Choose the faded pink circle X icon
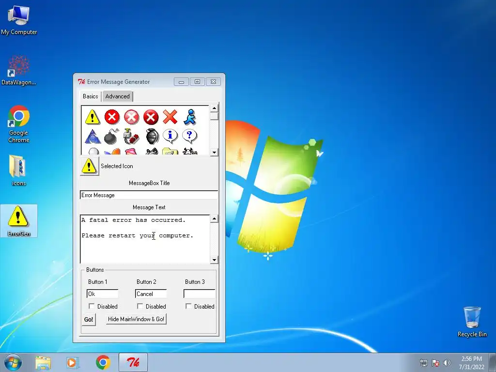496x372 pixels. coord(132,117)
